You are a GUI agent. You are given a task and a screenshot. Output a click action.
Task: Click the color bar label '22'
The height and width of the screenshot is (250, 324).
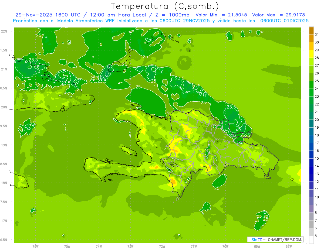tap(317, 104)
